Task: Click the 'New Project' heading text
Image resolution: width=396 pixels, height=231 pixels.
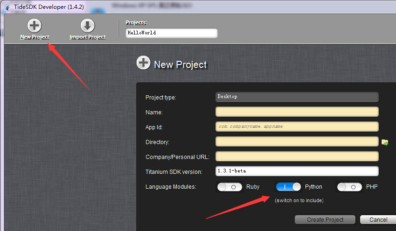Action: (x=181, y=65)
